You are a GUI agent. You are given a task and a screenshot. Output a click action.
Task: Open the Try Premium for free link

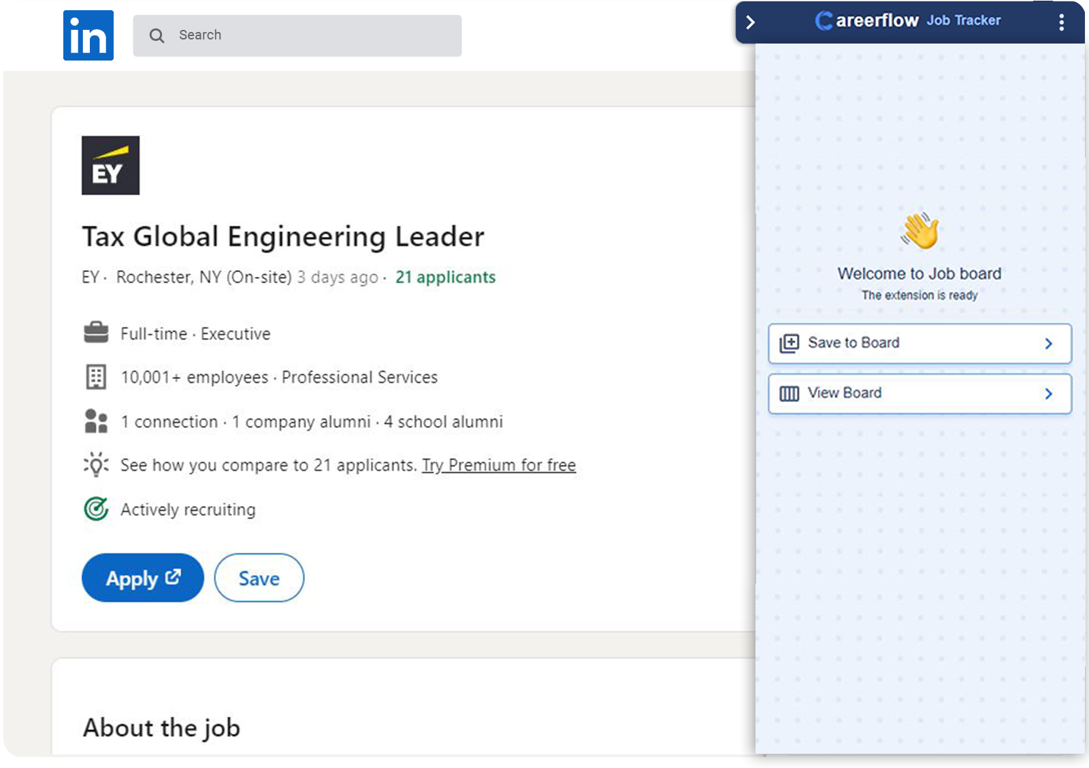click(x=499, y=465)
